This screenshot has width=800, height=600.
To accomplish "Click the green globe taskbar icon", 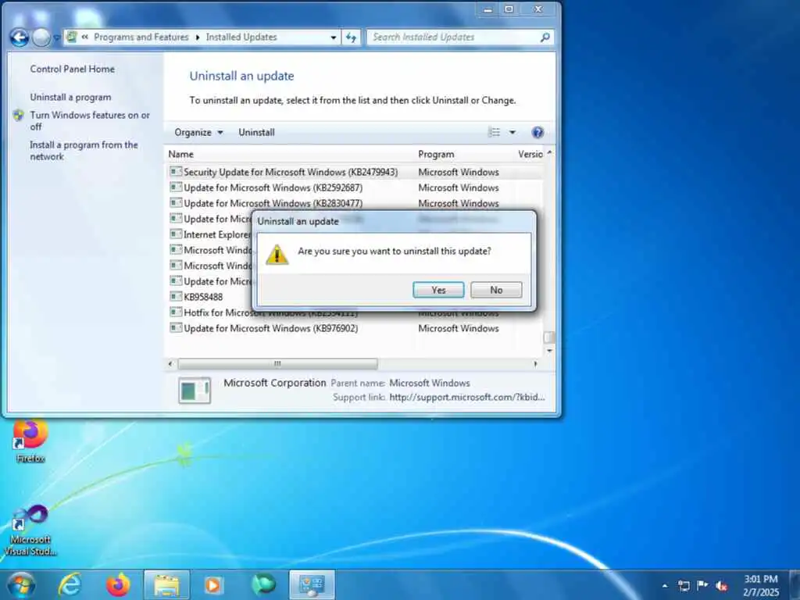I will click(263, 584).
